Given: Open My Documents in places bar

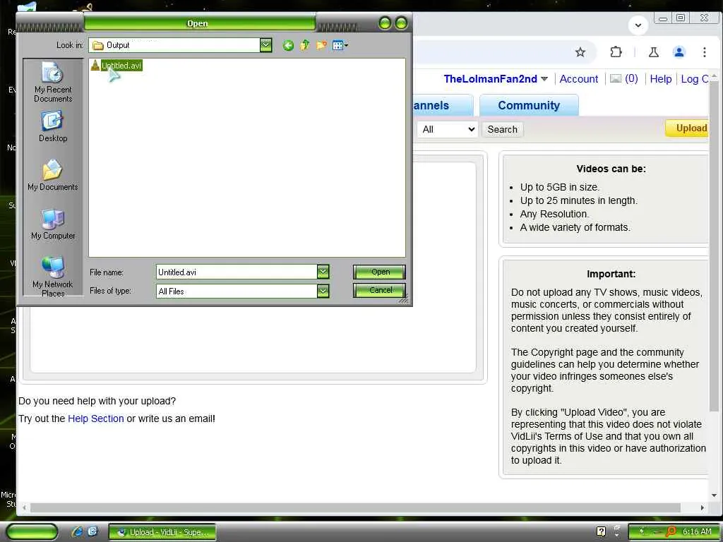Looking at the screenshot, I should pos(52,175).
